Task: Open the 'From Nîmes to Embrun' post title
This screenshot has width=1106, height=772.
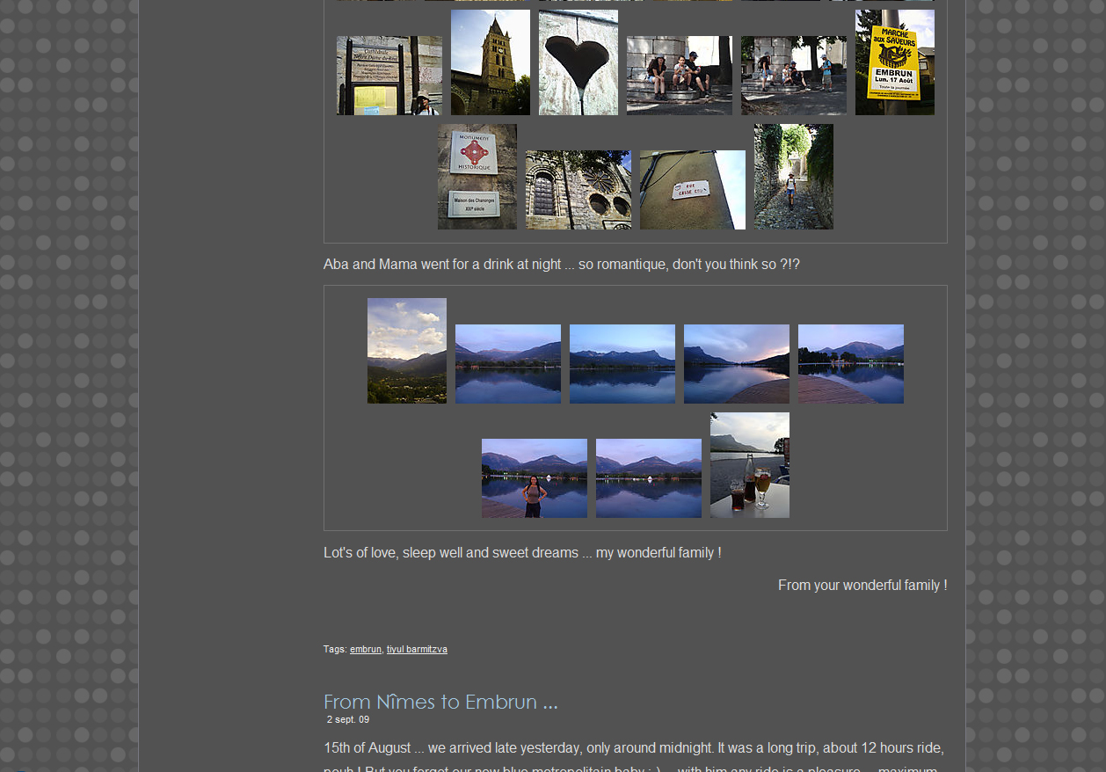Action: [x=440, y=702]
